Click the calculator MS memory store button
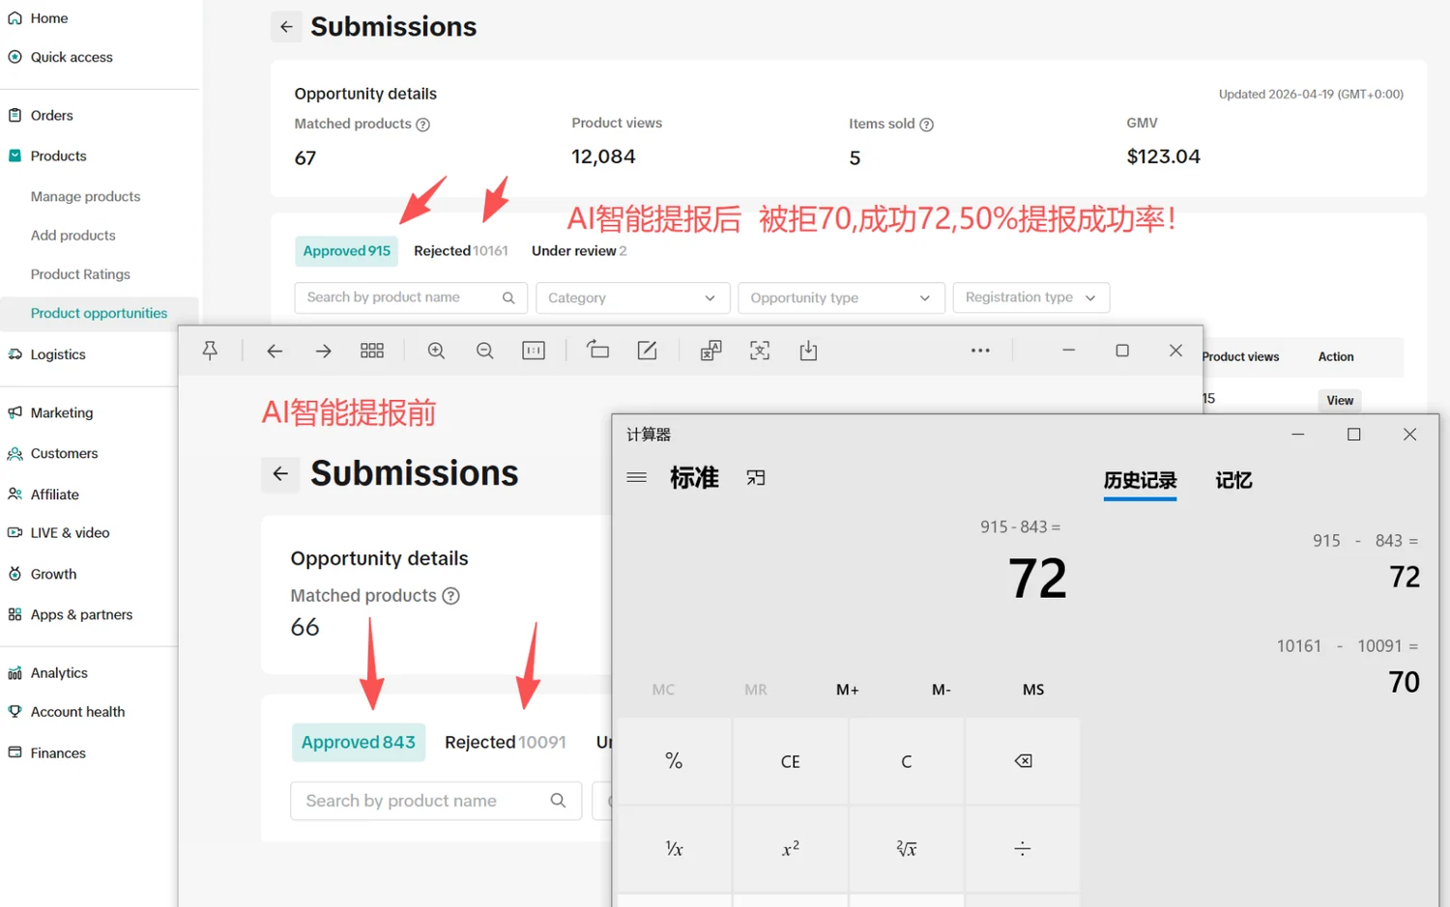Viewport: 1450px width, 907px height. click(1033, 690)
